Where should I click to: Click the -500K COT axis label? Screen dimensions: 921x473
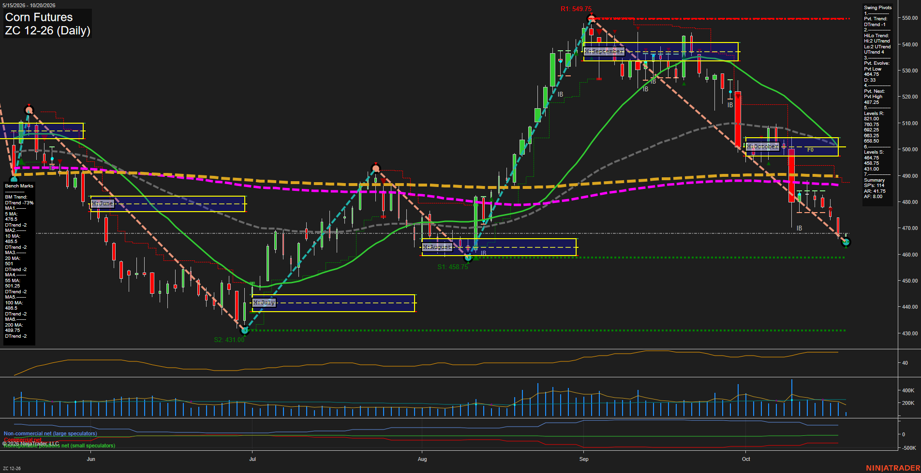908,448
